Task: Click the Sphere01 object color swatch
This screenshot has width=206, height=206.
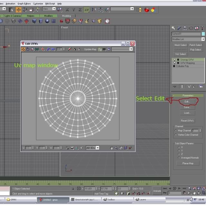Action: (203, 34)
